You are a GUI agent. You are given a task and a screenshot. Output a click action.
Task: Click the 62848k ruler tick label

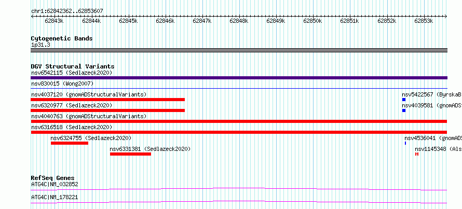coord(239,21)
